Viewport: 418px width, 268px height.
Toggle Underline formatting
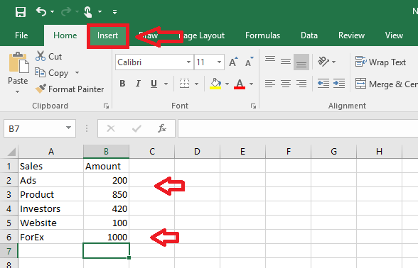pos(154,84)
